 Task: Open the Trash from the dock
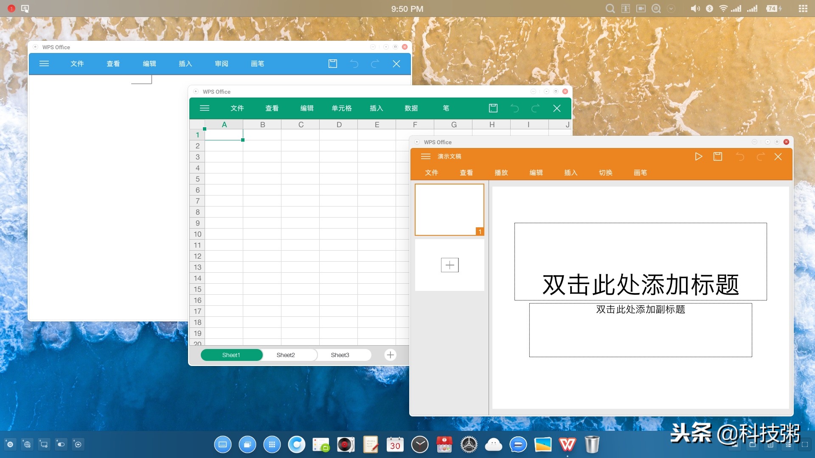[x=593, y=444]
